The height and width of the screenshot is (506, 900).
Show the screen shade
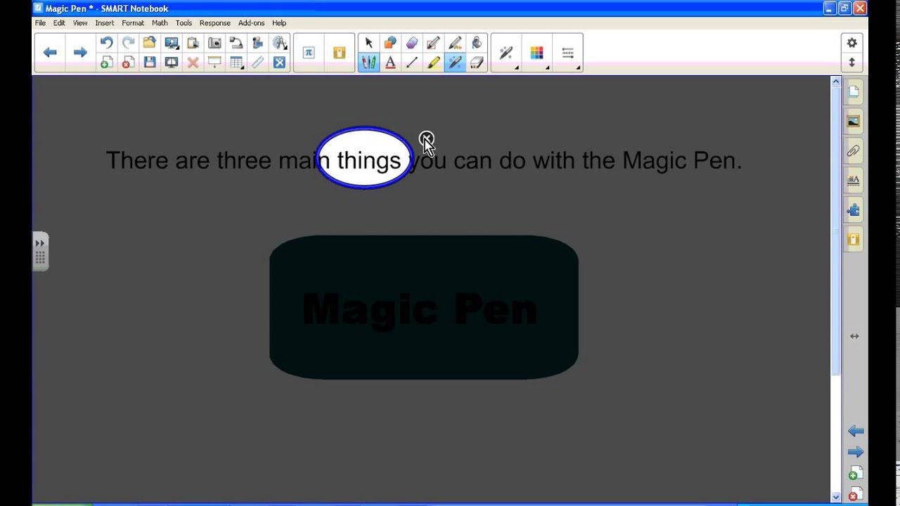214,63
